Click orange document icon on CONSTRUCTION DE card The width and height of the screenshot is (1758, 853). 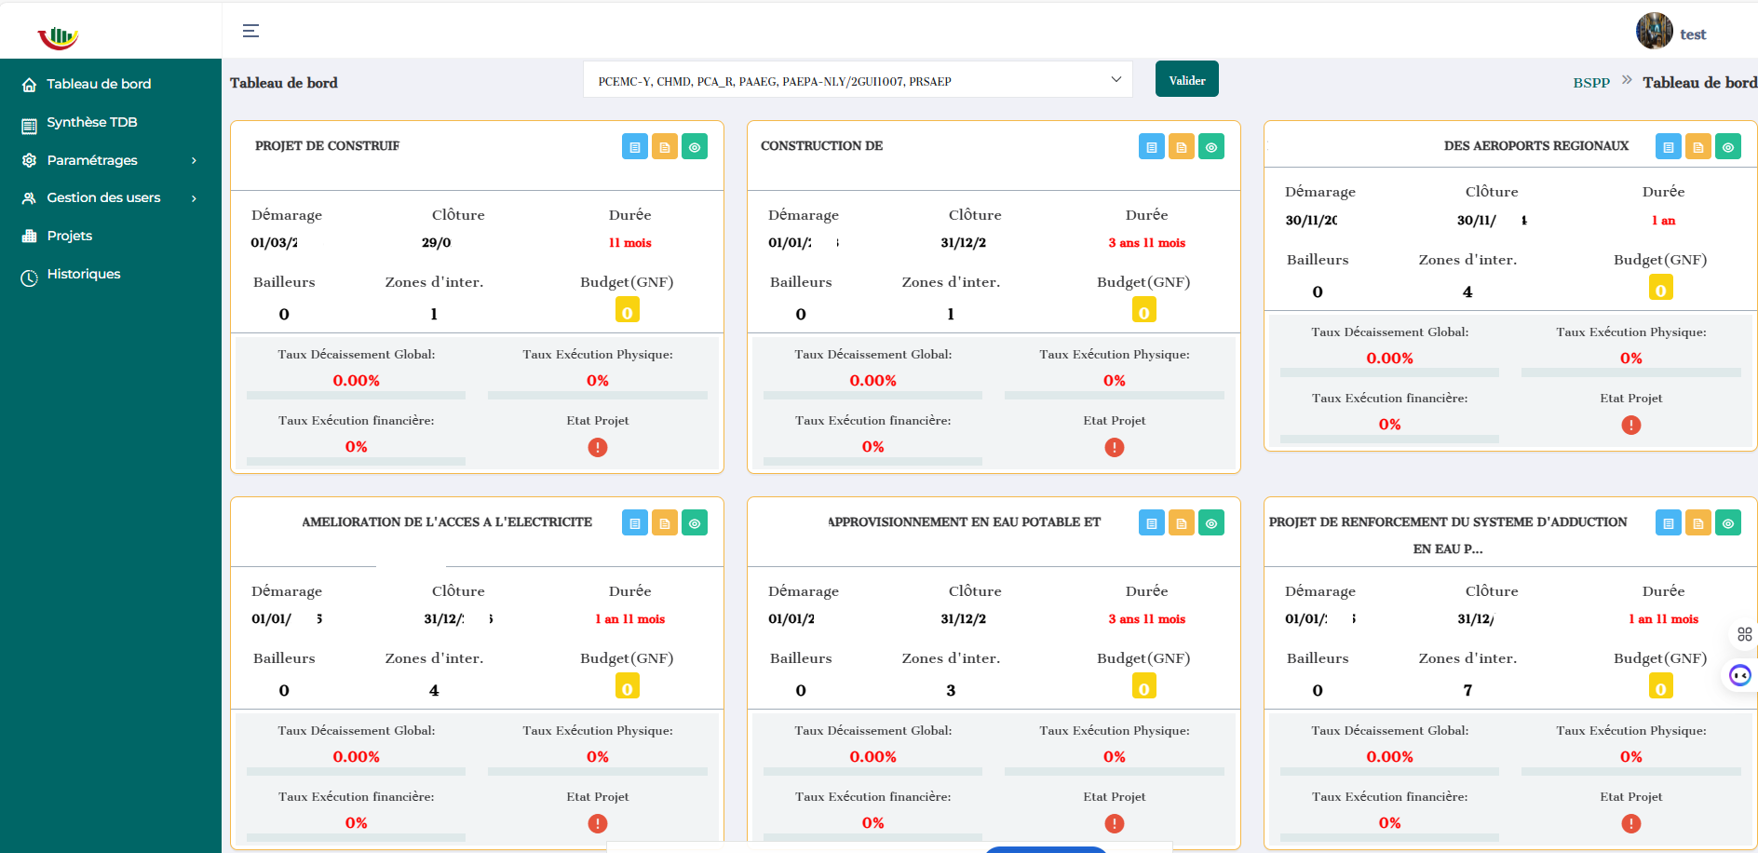click(1181, 147)
